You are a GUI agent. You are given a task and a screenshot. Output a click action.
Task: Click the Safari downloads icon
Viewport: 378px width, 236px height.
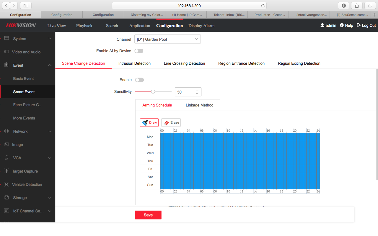[x=343, y=6]
